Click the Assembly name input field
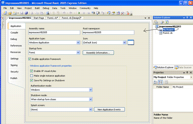This screenshot has height=124, width=193. pos(54,32)
